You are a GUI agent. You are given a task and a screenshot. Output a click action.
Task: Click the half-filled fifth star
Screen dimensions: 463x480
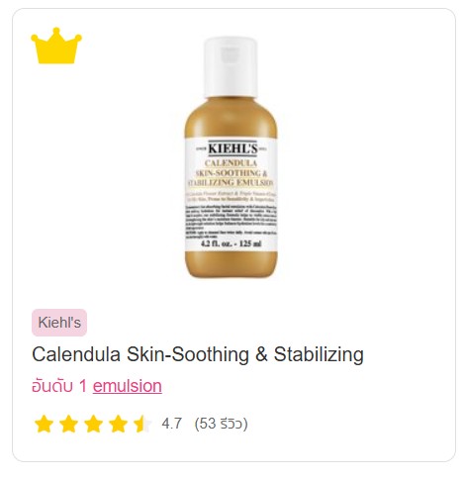click(x=142, y=424)
